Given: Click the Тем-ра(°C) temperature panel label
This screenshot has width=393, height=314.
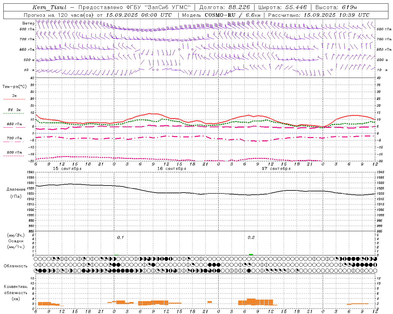Looking at the screenshot, I should click(x=14, y=87).
